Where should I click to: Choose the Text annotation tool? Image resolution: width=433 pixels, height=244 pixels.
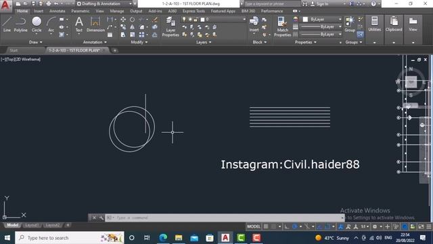pyautogui.click(x=79, y=24)
